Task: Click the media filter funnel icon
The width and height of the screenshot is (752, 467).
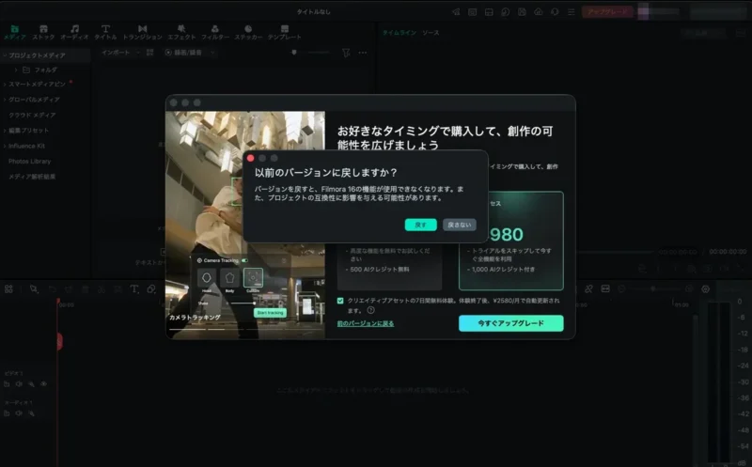Action: pos(346,53)
